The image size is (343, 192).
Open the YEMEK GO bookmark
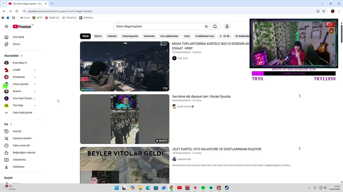point(52,18)
